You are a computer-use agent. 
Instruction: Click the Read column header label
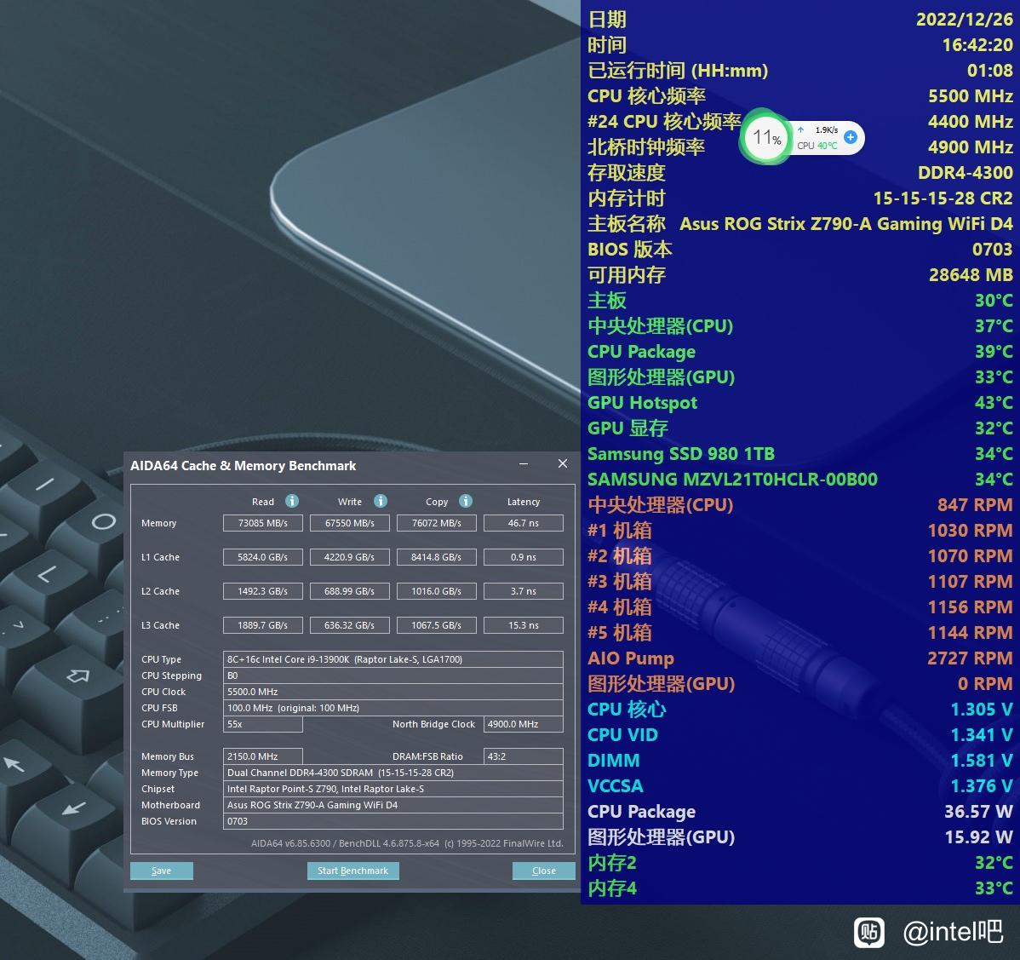[x=263, y=502]
